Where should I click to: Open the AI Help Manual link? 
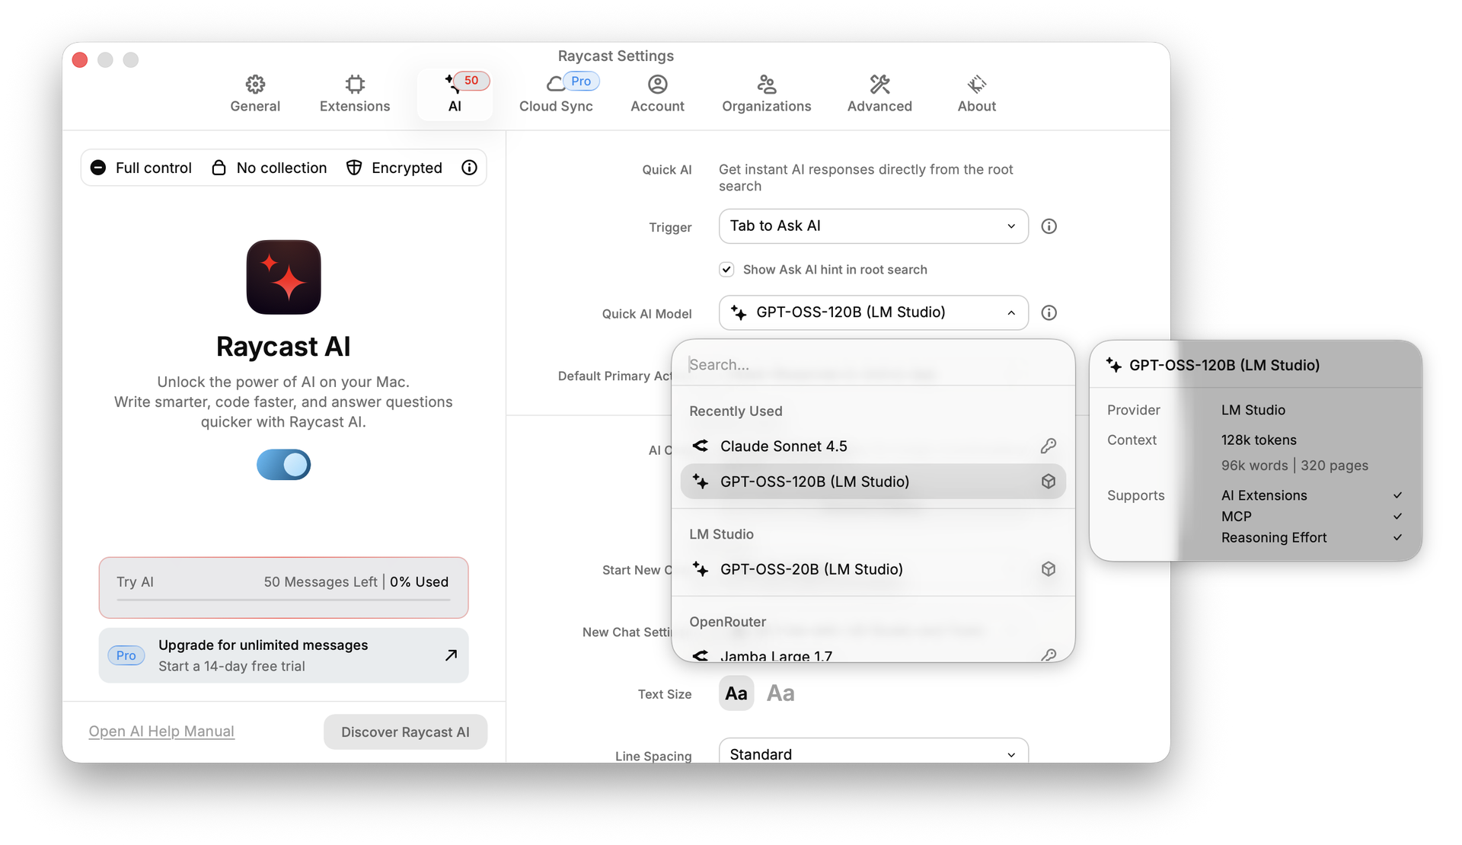(161, 731)
